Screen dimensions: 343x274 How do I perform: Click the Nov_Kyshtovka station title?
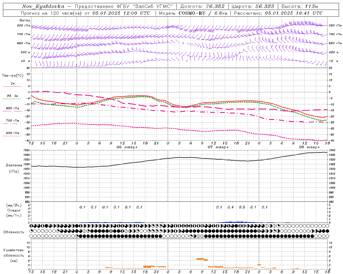(43, 6)
